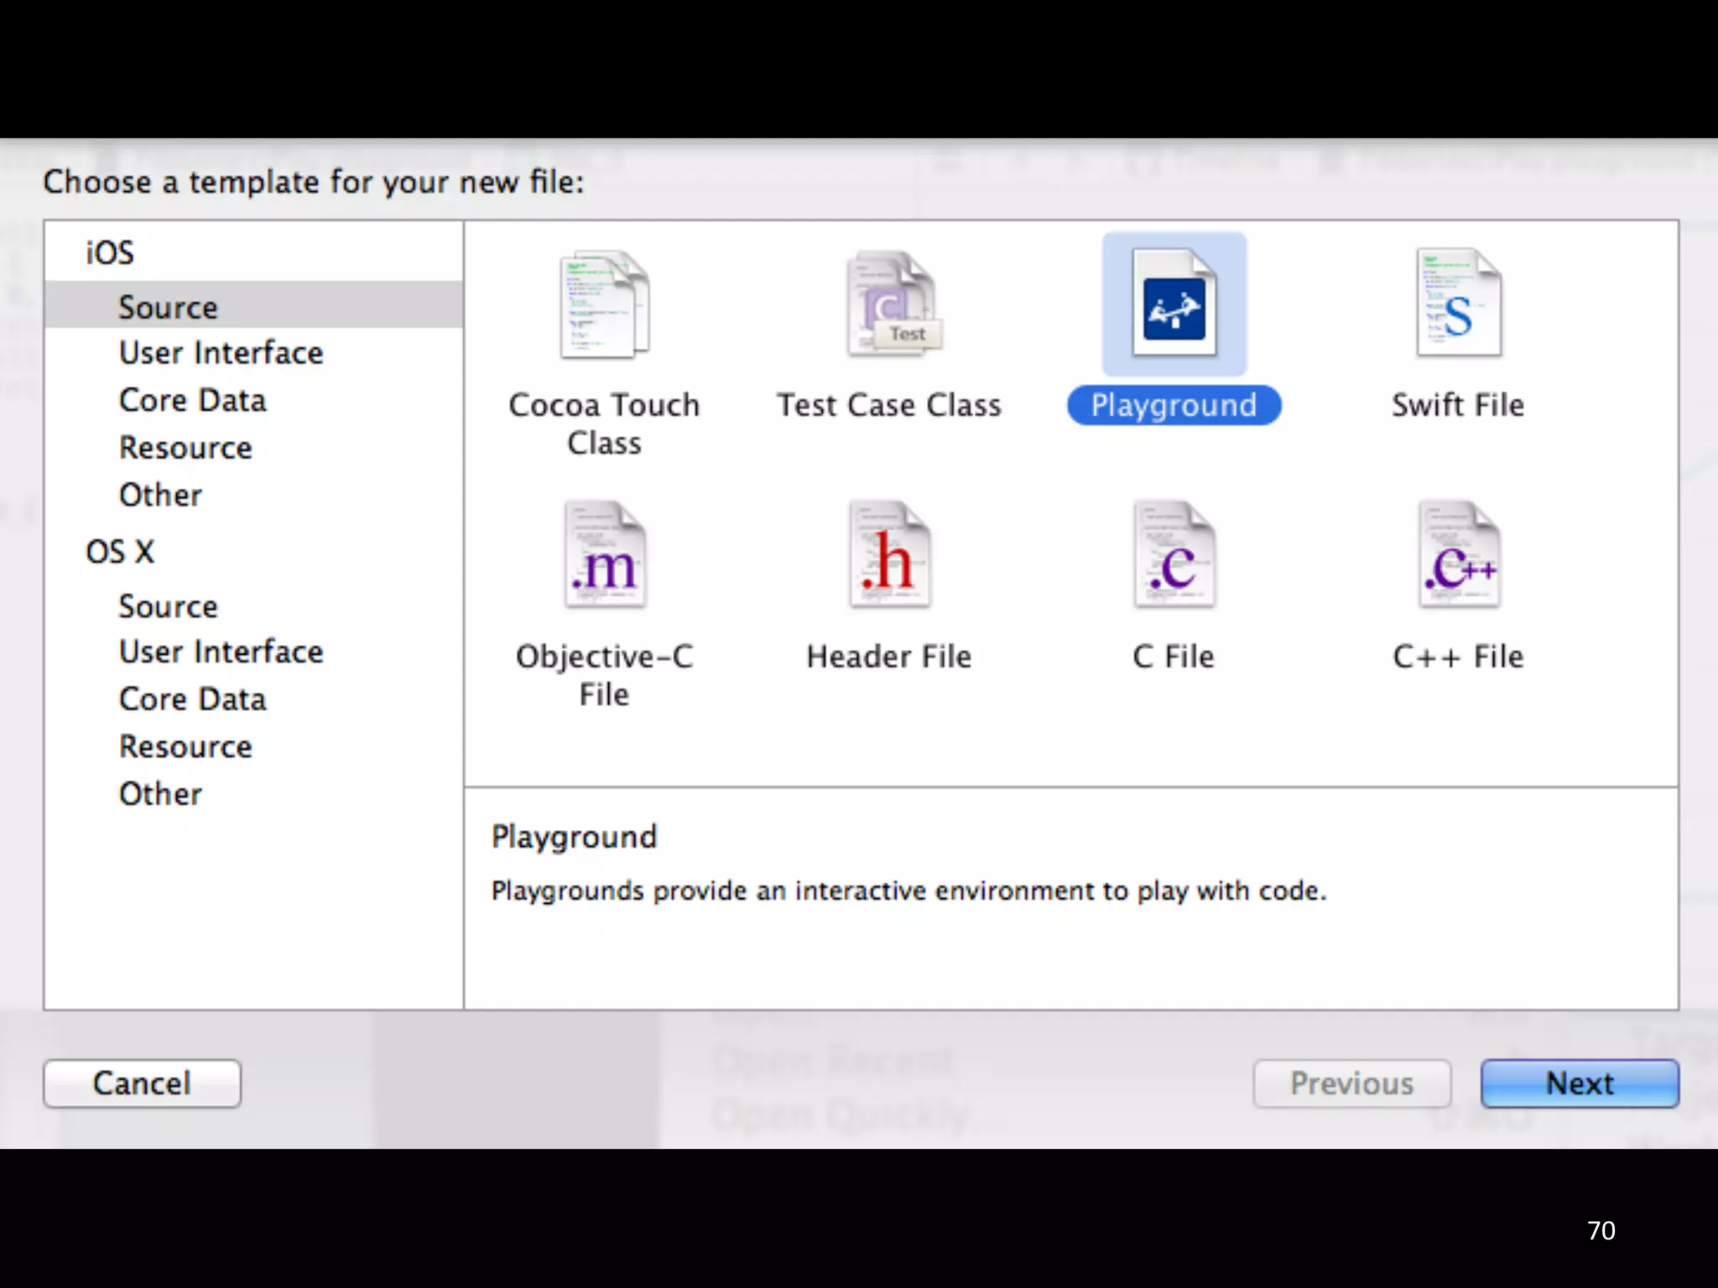Pick the C++ File template icon
The height and width of the screenshot is (1288, 1718).
click(x=1459, y=555)
